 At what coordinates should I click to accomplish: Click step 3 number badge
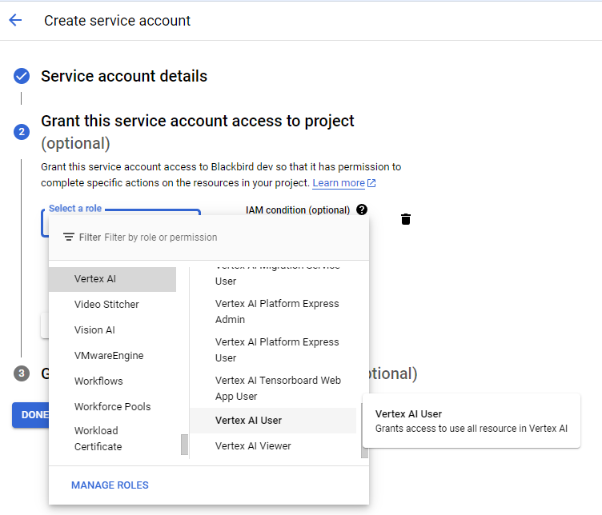pos(22,373)
